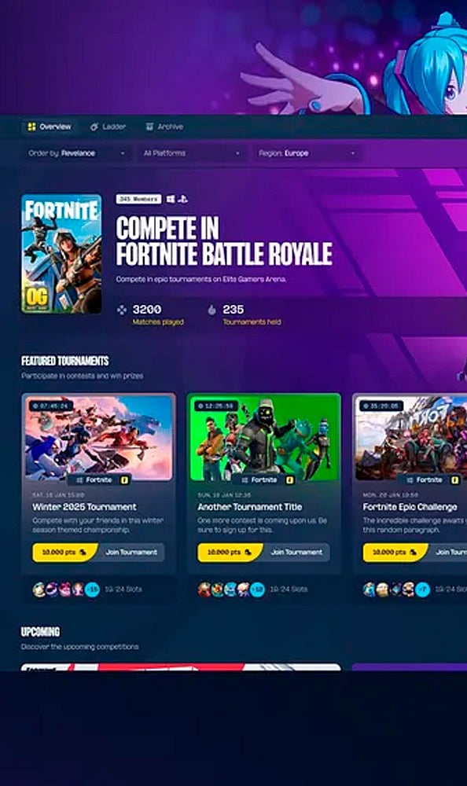This screenshot has width=467, height=786.
Task: Open the Region Europe dropdown
Action: coord(307,153)
